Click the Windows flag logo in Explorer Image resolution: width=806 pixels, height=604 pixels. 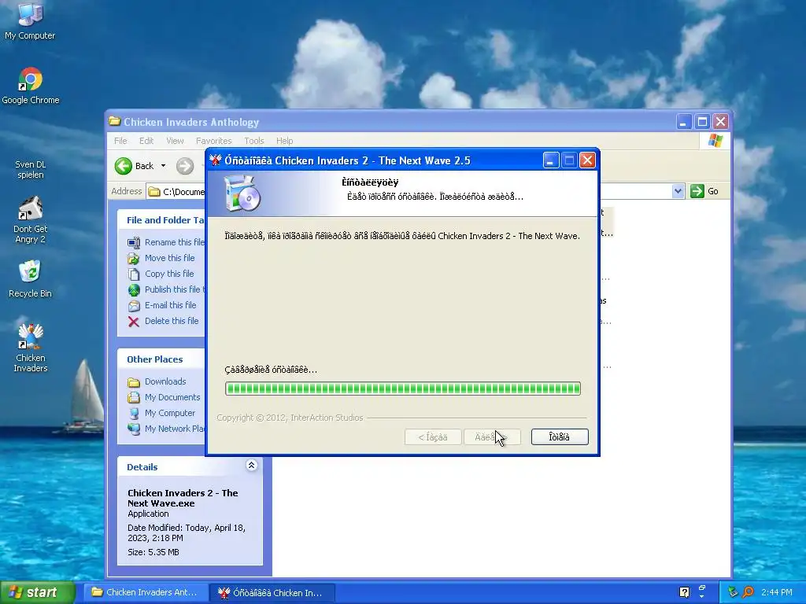point(715,141)
